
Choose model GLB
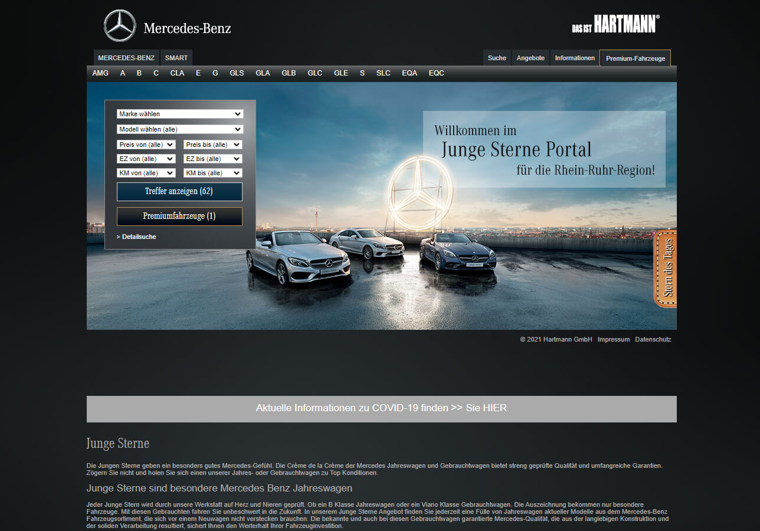(x=289, y=73)
